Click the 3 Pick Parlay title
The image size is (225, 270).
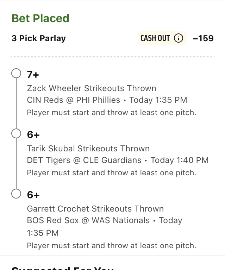click(39, 38)
